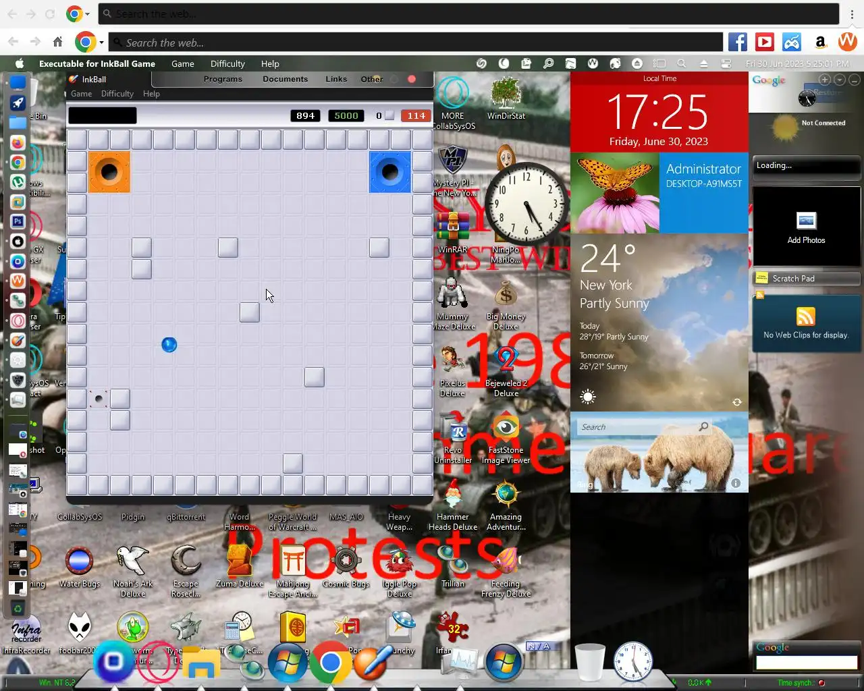Launch Mummy Maze Deluxe shortcut

tap(452, 304)
